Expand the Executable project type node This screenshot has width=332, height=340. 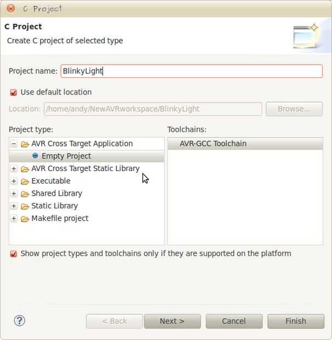[x=14, y=181]
